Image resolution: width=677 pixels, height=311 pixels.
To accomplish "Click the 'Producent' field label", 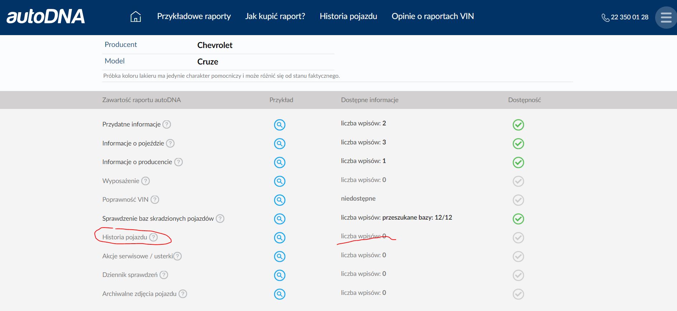I will point(121,44).
